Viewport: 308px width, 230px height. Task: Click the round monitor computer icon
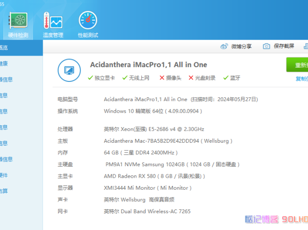pyautogui.click(x=69, y=70)
